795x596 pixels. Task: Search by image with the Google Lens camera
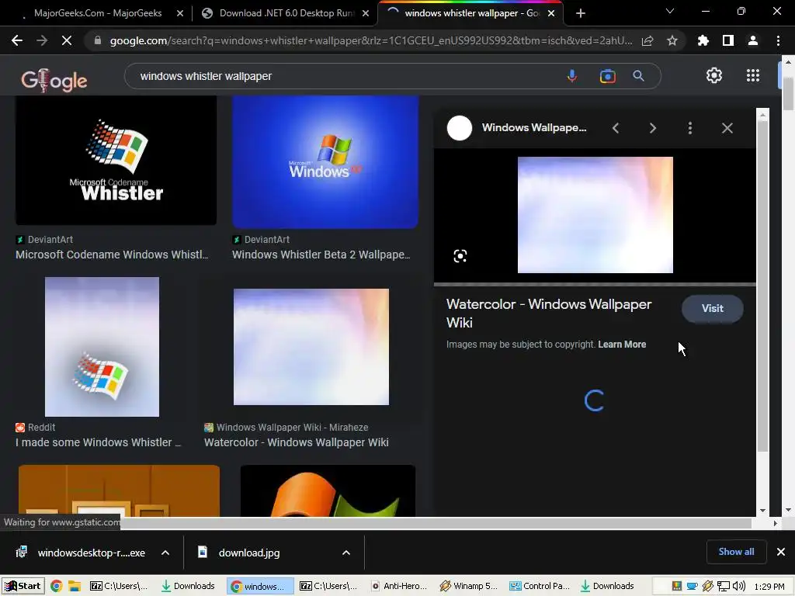pyautogui.click(x=607, y=76)
